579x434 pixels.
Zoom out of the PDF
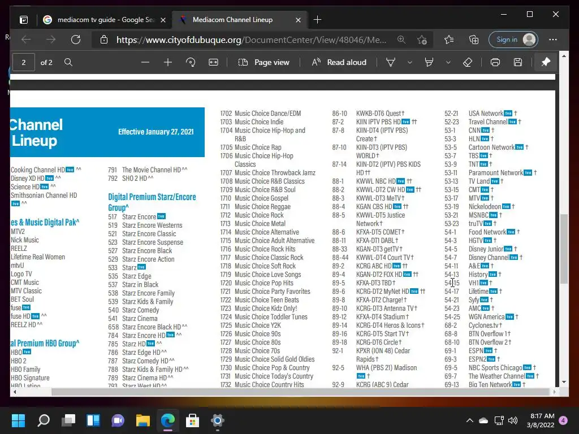(x=145, y=62)
